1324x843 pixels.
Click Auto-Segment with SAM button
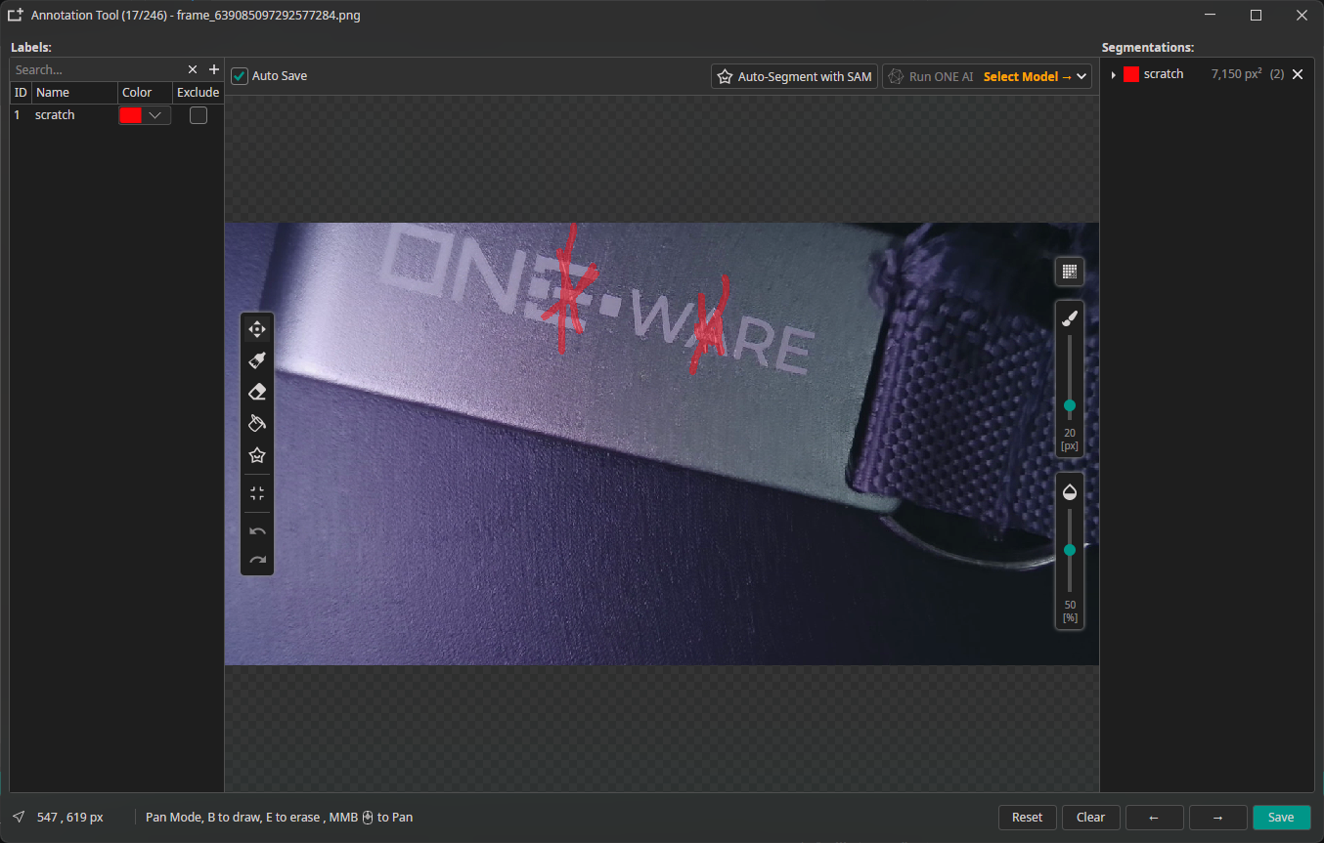click(x=794, y=76)
